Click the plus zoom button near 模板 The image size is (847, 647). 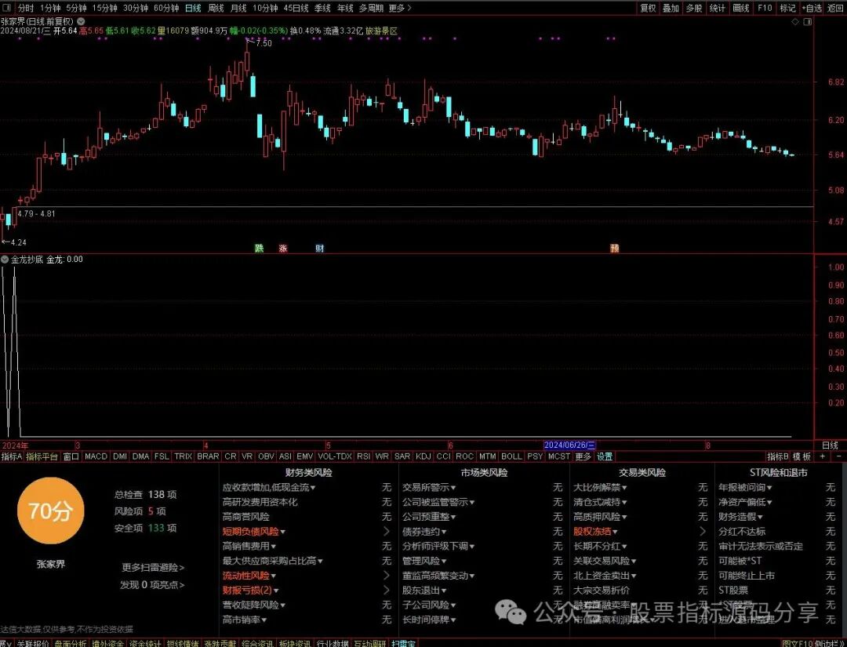[822, 456]
